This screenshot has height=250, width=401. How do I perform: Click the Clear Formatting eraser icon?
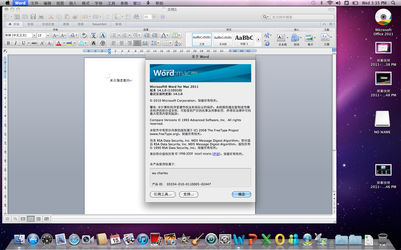pyautogui.click(x=84, y=35)
